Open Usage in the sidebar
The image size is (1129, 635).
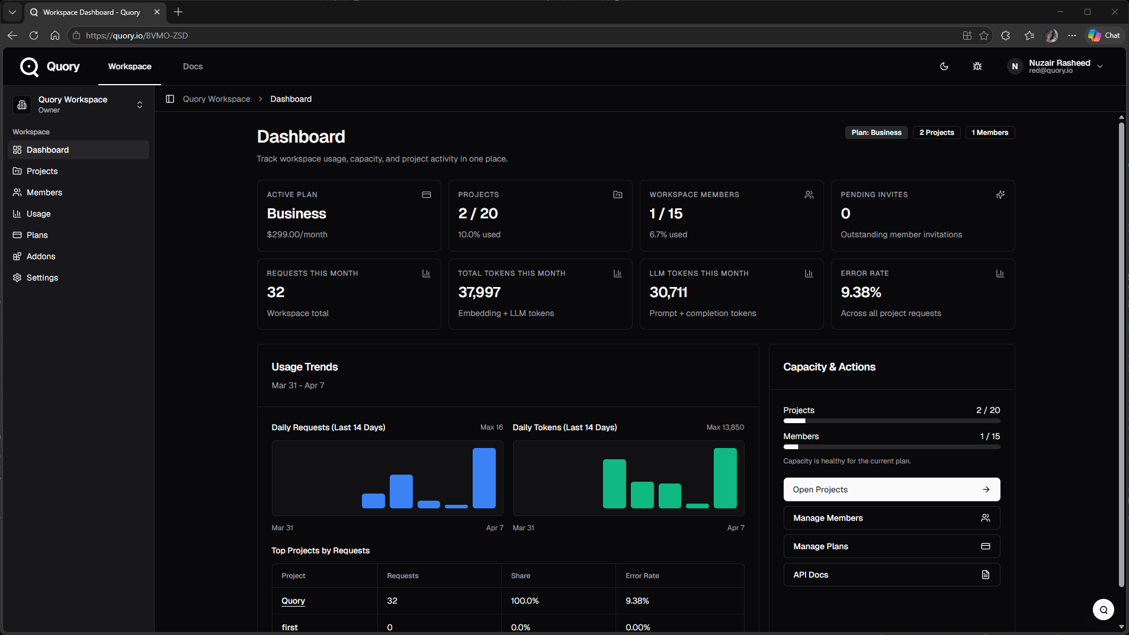tap(39, 214)
